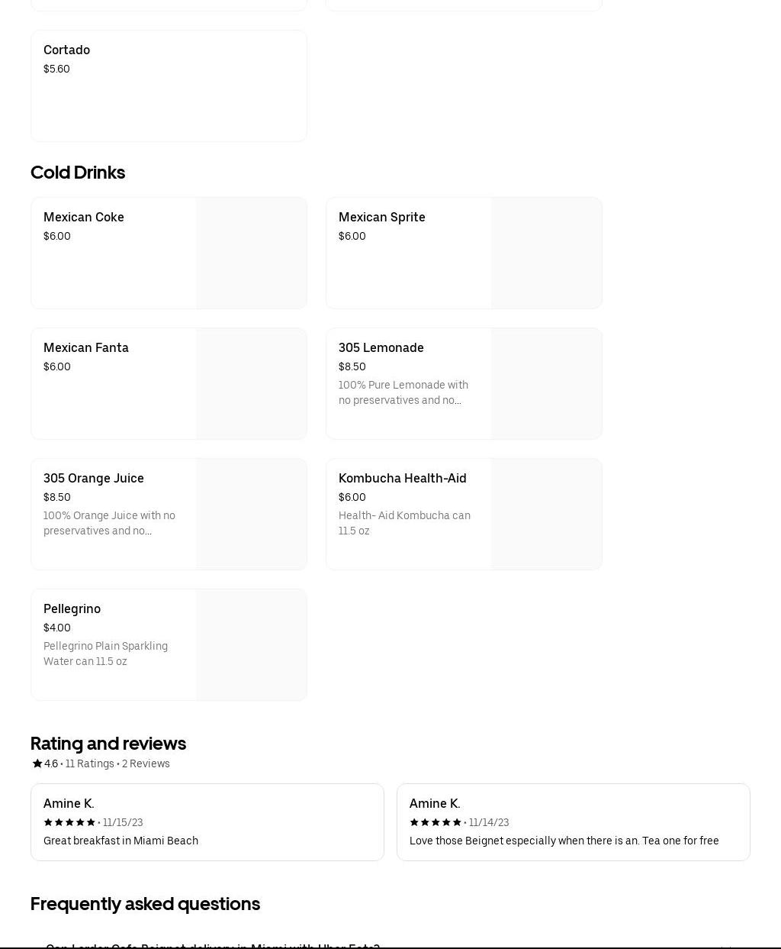Image resolution: width=781 pixels, height=949 pixels.
Task: Click the Pellegrino image thumbnail
Action: [251, 645]
